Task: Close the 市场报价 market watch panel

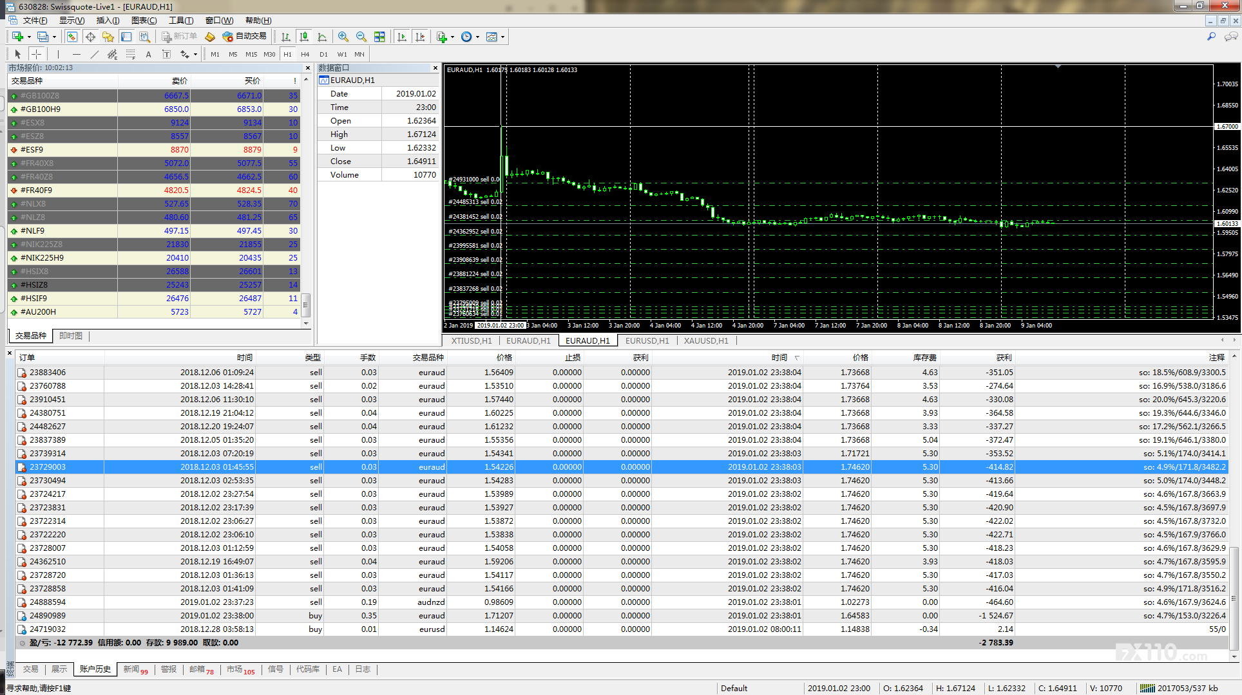Action: point(307,68)
